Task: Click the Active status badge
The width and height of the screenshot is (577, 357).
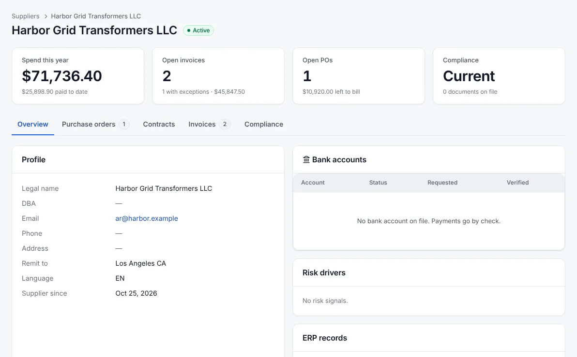Action: [x=198, y=30]
